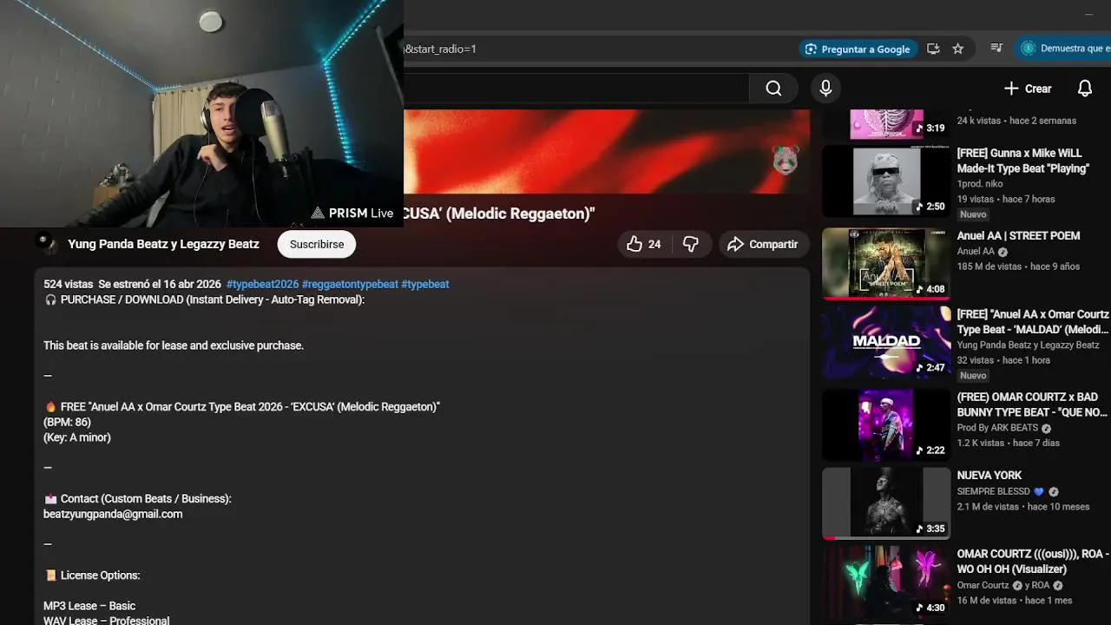
Task: Open the 3:19 video thumbnail at top
Action: point(886,123)
